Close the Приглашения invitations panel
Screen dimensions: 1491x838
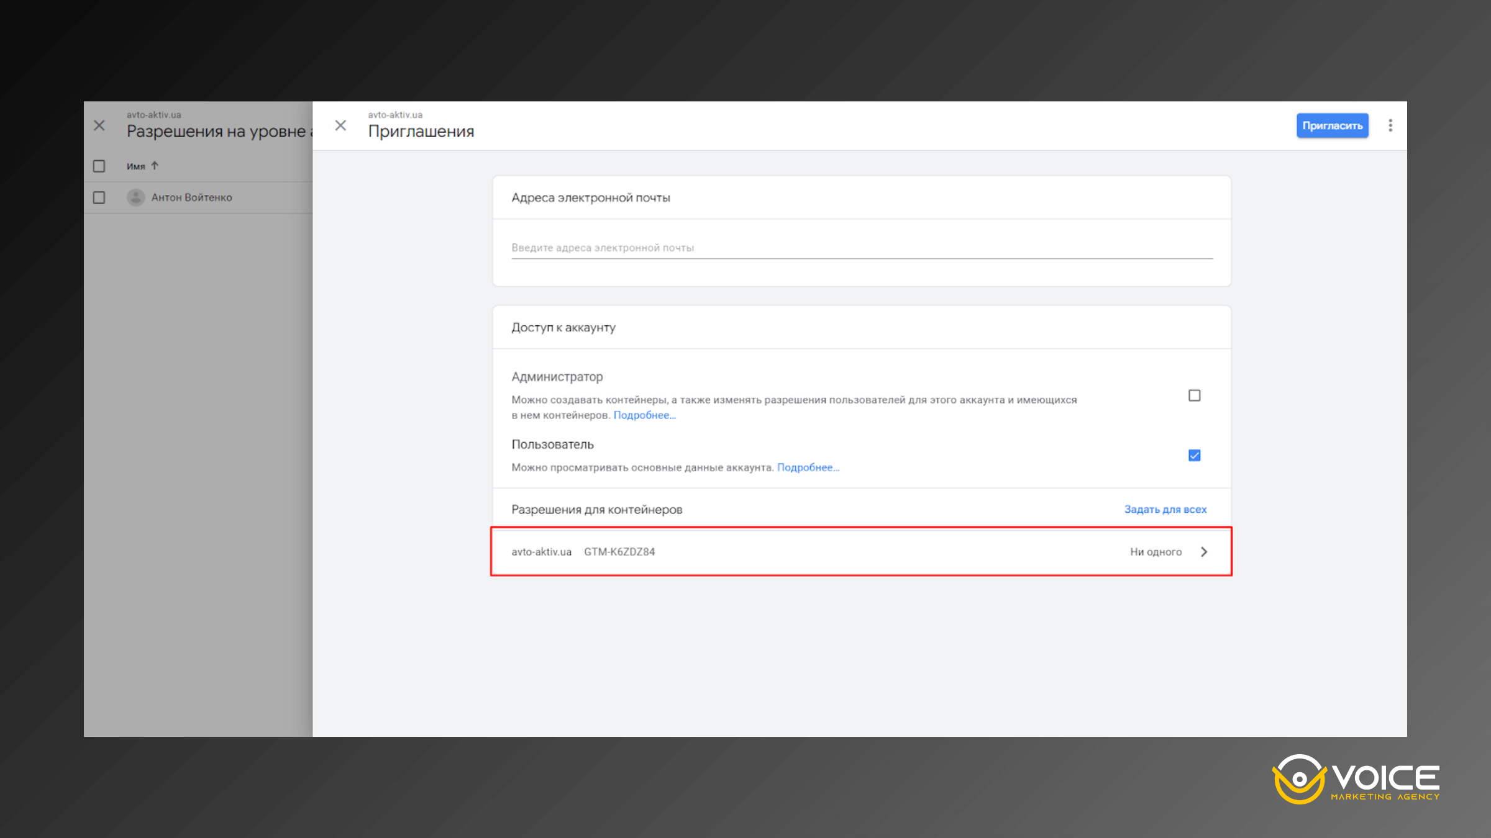point(340,125)
